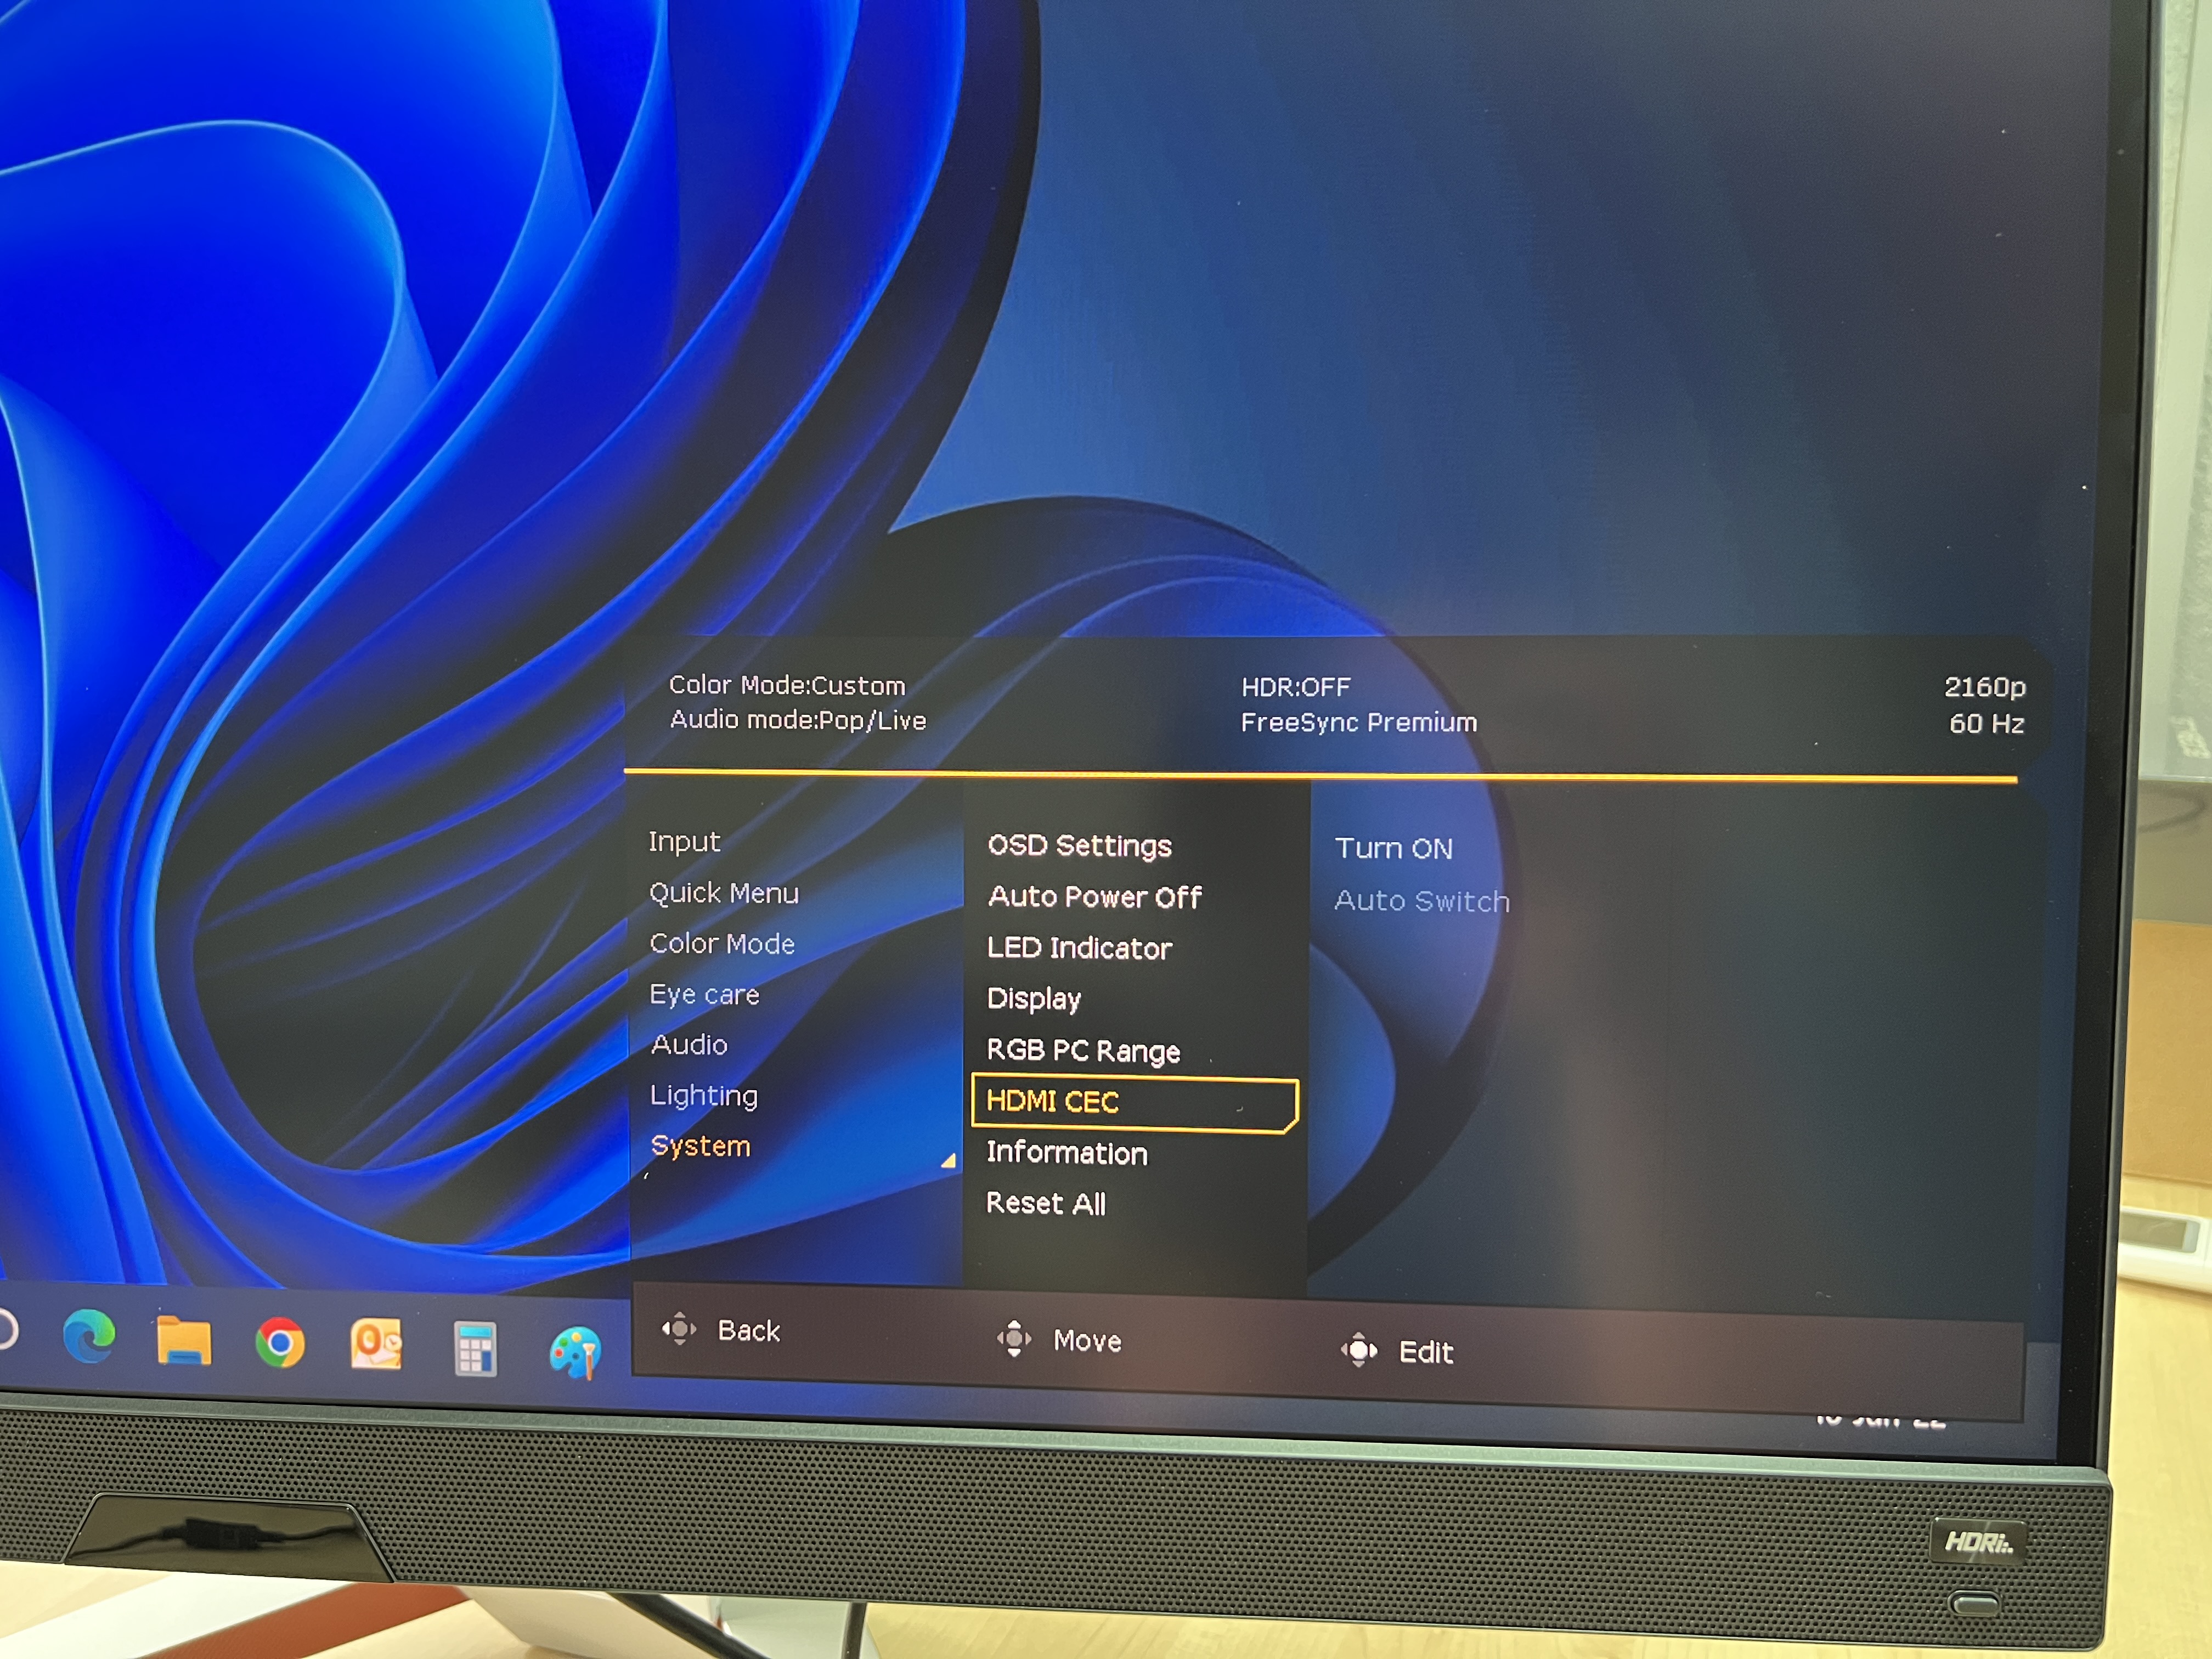Open OSD Settings submenu
This screenshot has width=2212, height=1659.
point(1079,846)
